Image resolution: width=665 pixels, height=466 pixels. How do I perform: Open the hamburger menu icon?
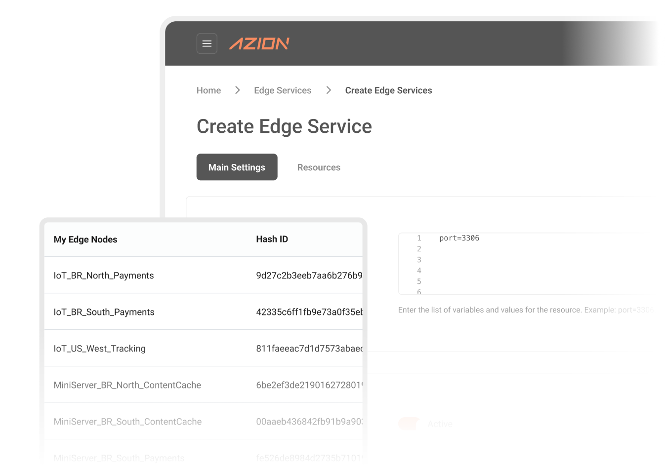[x=207, y=43]
